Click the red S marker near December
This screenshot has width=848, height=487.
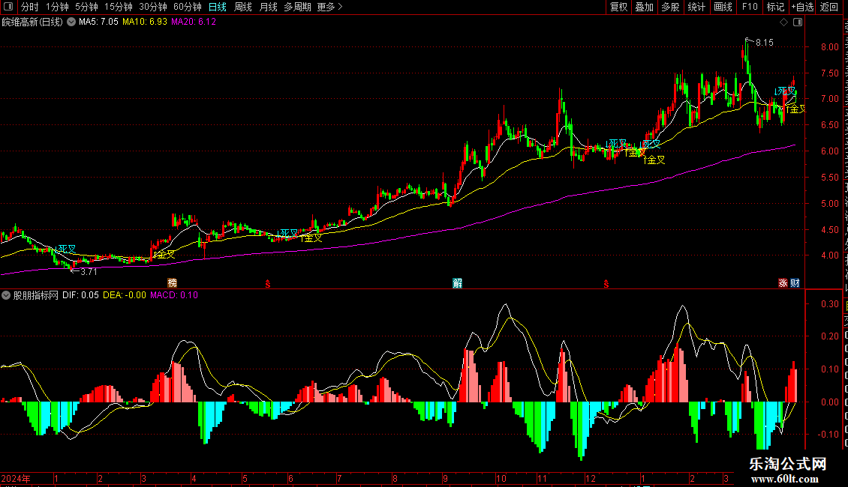(x=606, y=283)
